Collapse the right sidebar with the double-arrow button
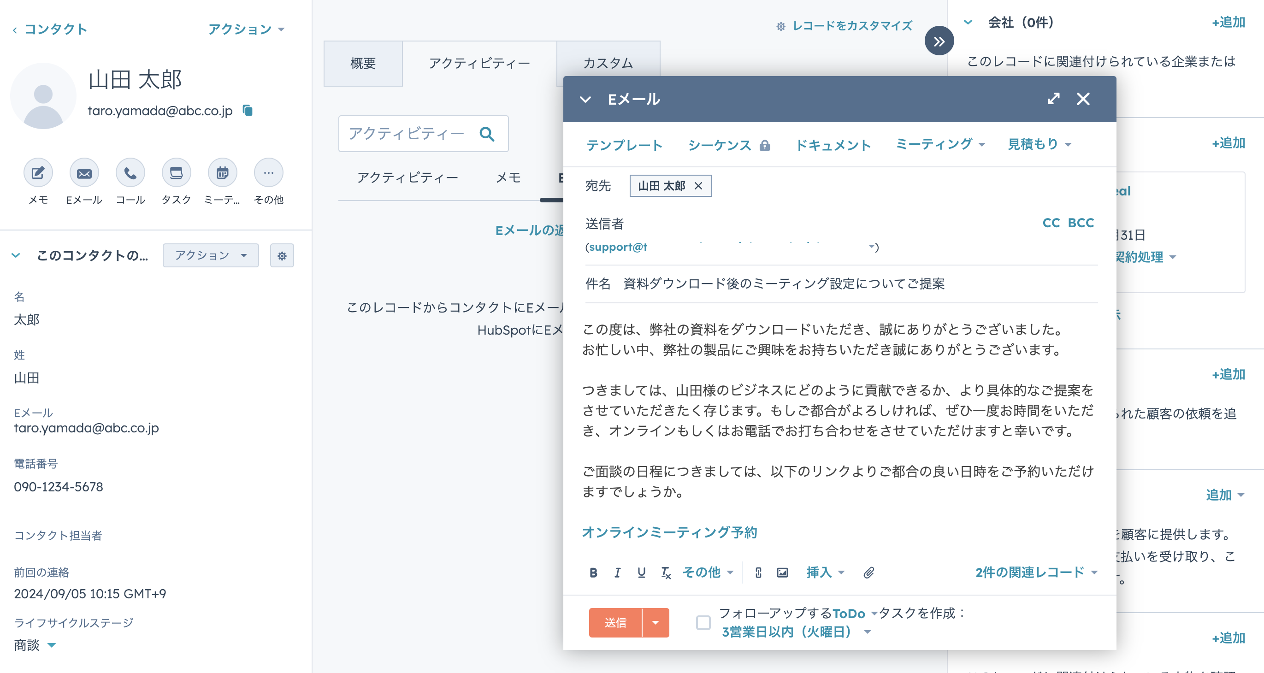Image resolution: width=1264 pixels, height=673 pixels. pos(939,41)
